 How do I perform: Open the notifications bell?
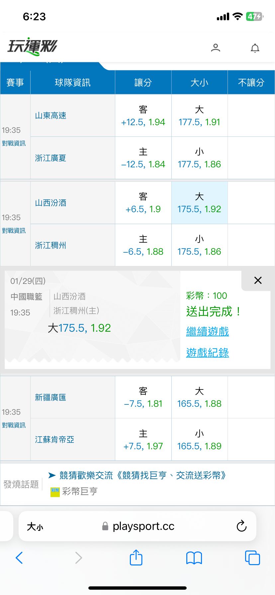click(255, 48)
